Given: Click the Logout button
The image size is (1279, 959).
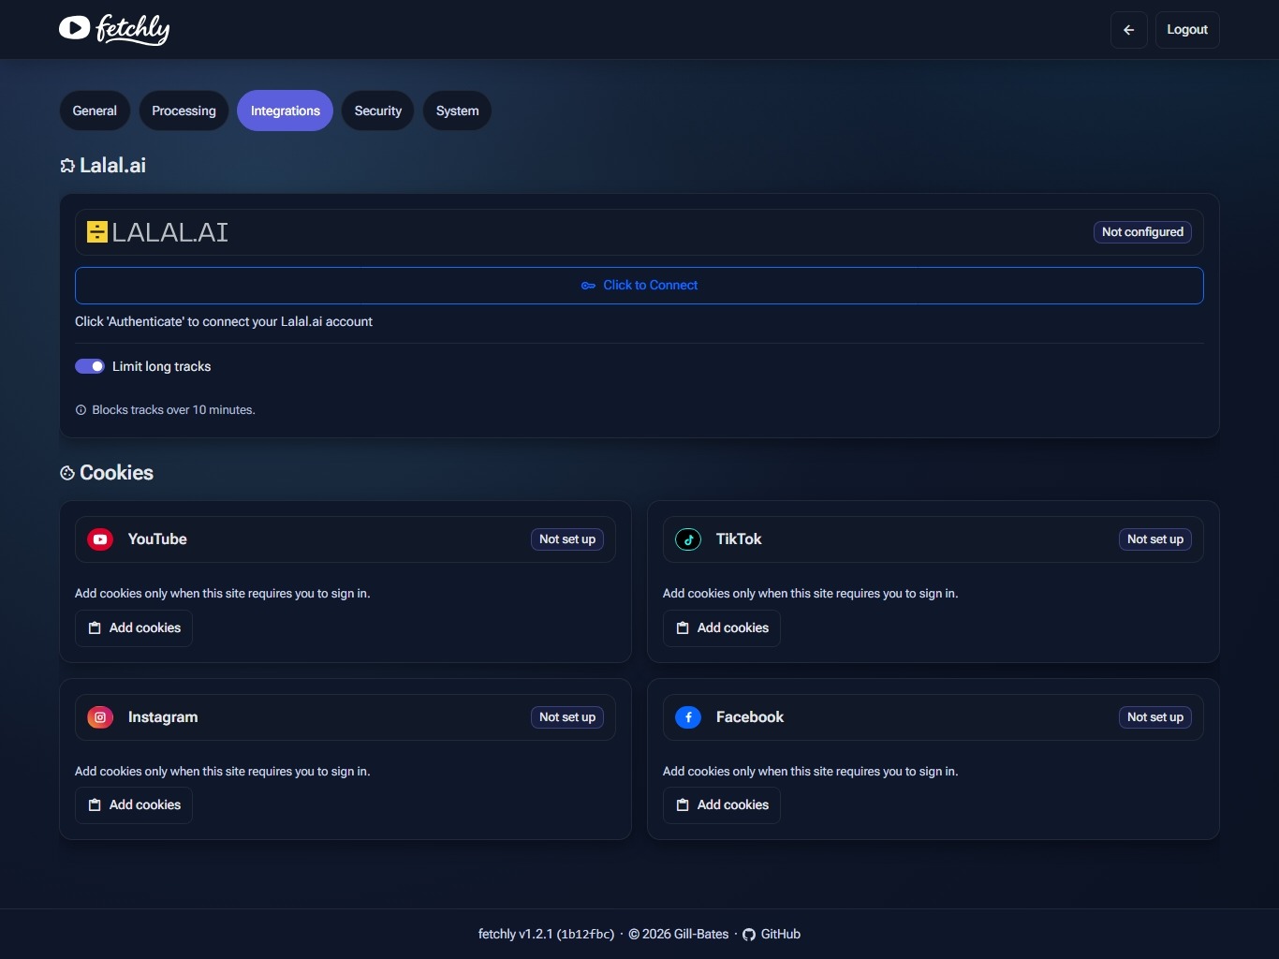Looking at the screenshot, I should (1186, 30).
